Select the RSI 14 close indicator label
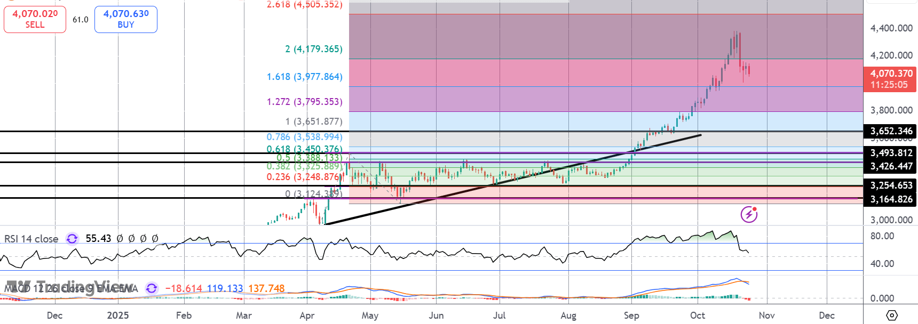Viewport: 918px width, 324px height. click(31, 239)
